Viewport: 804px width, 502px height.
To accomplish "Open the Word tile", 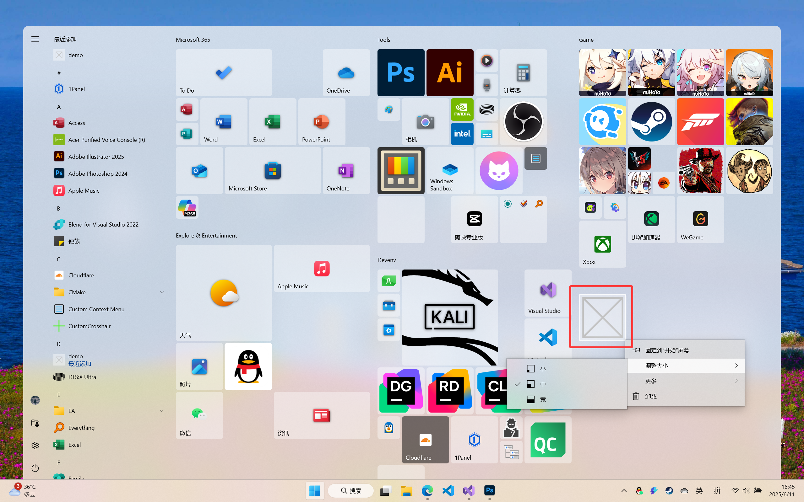I will coord(224,121).
